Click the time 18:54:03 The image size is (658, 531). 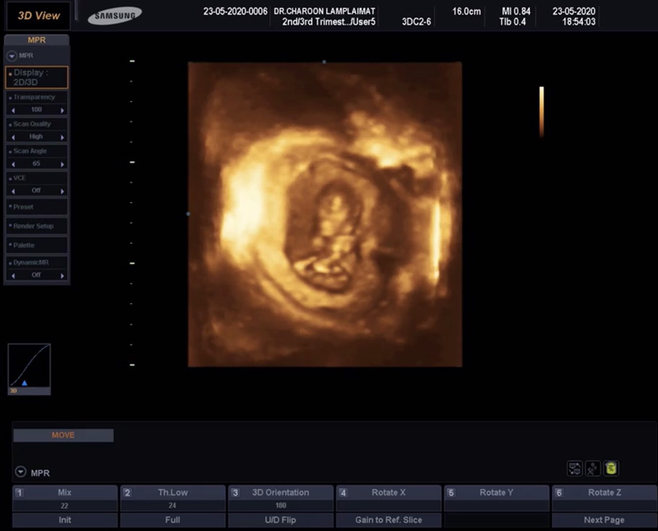tap(579, 22)
